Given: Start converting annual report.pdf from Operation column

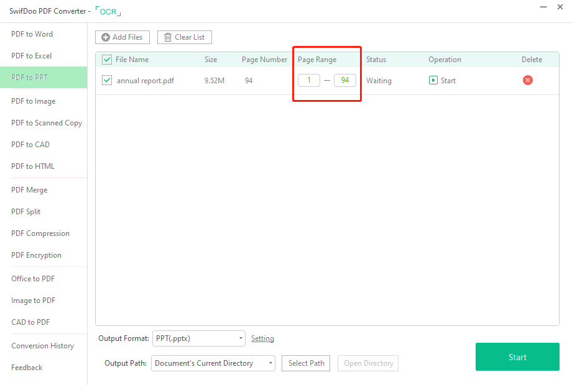Looking at the screenshot, I should (x=442, y=81).
